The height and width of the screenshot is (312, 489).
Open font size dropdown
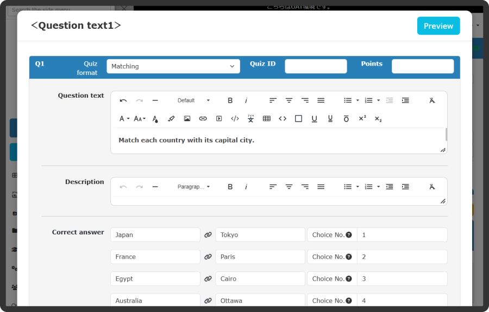(x=140, y=119)
